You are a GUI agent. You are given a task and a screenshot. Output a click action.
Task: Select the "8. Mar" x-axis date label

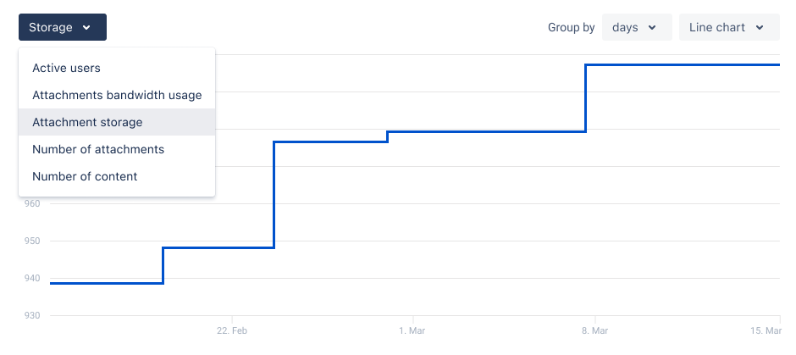pos(595,330)
